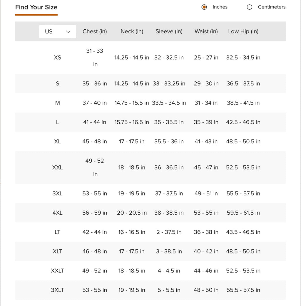This screenshot has height=306, width=301.
Task: Select the M size row label
Action: [57, 103]
